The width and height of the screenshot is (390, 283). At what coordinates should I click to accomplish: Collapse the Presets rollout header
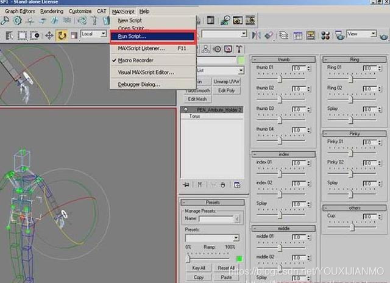(213, 202)
